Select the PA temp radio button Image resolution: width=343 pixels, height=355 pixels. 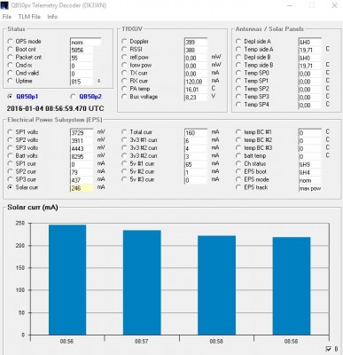[x=124, y=89]
